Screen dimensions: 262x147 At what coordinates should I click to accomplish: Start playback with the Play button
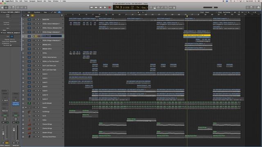(x=105, y=7)
